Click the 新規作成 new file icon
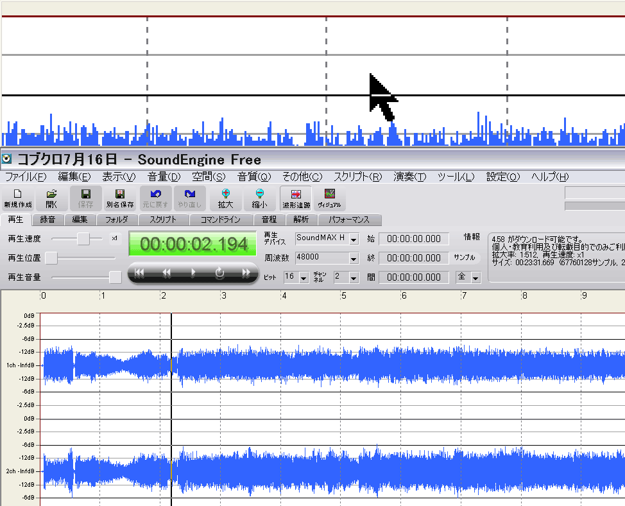 pyautogui.click(x=18, y=198)
